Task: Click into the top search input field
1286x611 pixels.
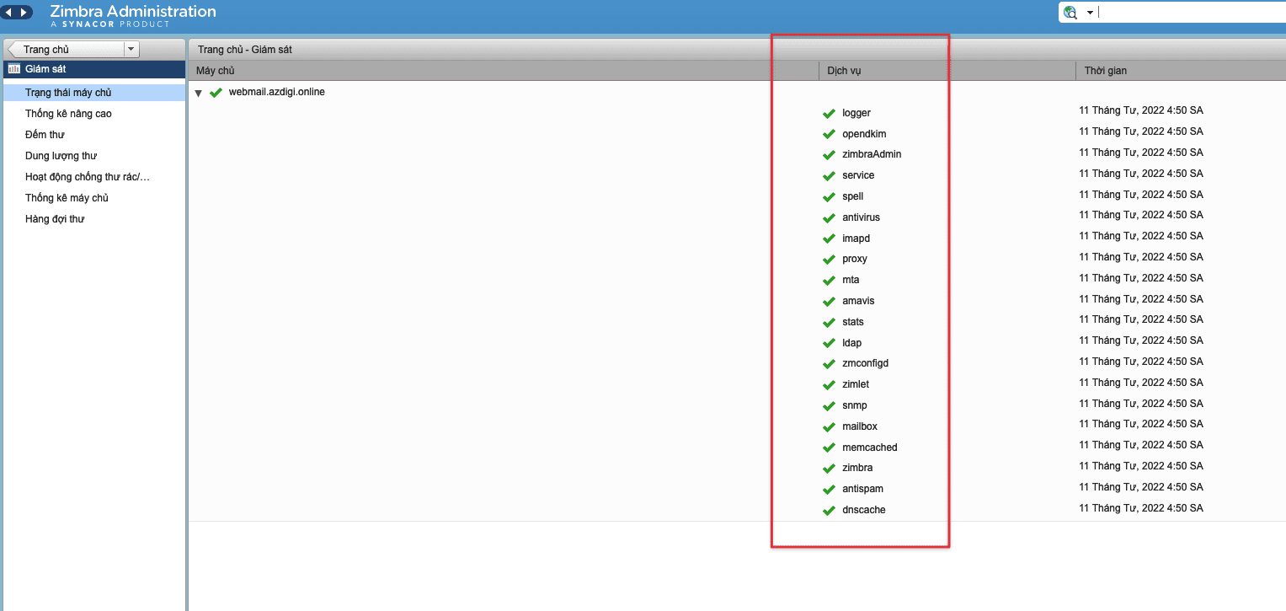Action: [x=1189, y=13]
